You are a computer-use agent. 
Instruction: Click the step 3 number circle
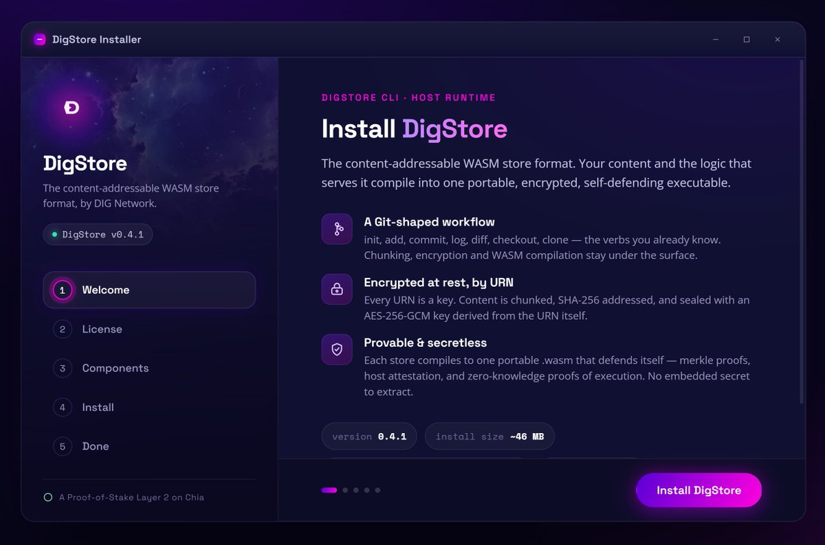(x=63, y=369)
